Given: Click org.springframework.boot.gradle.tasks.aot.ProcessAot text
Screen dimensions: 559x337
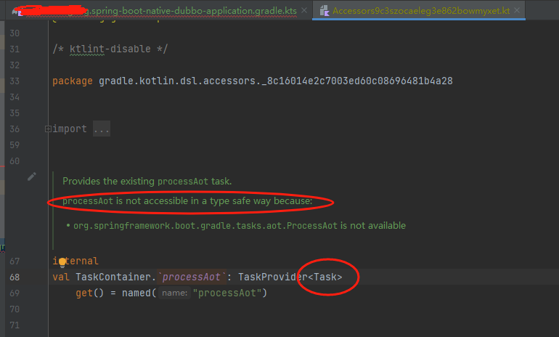Looking at the screenshot, I should pyautogui.click(x=205, y=226).
